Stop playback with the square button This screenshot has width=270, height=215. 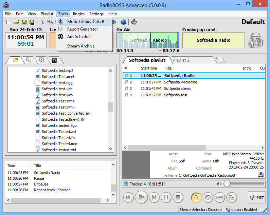point(178,197)
